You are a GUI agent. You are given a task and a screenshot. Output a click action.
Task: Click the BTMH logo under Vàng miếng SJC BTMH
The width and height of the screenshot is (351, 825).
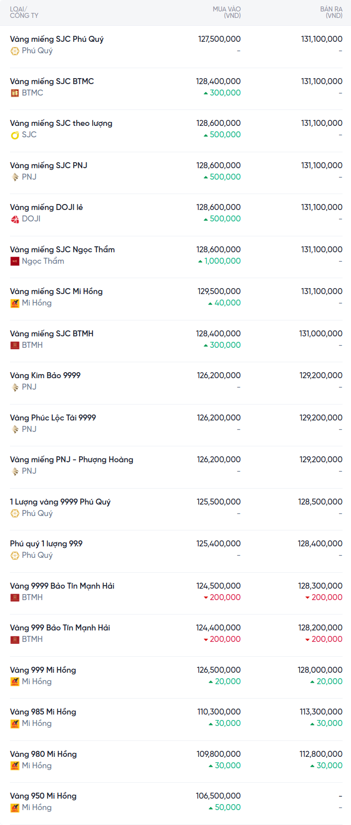(x=15, y=345)
